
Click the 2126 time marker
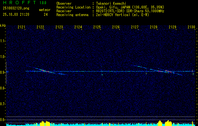point(116,27)
